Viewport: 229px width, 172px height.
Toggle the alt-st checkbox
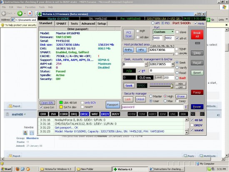click(177, 38)
